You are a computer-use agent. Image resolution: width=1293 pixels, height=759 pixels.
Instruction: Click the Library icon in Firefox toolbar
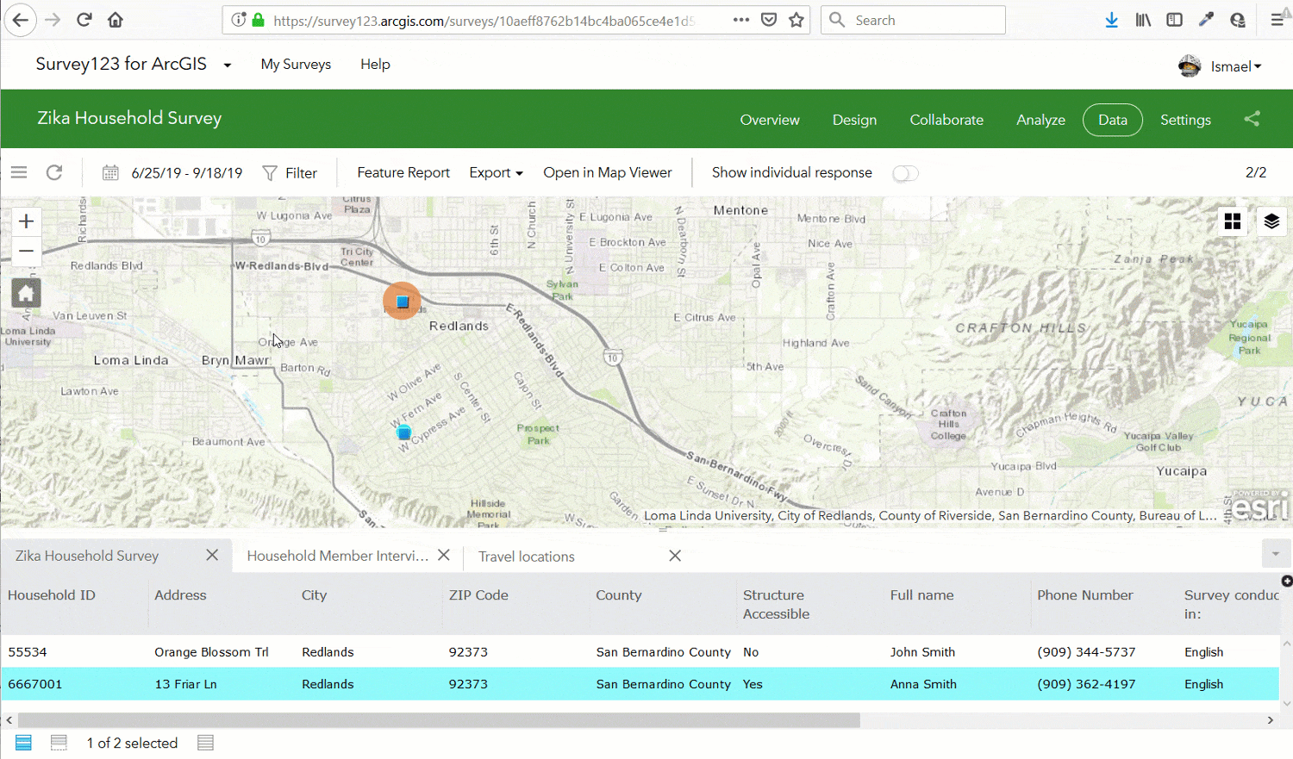click(1143, 19)
